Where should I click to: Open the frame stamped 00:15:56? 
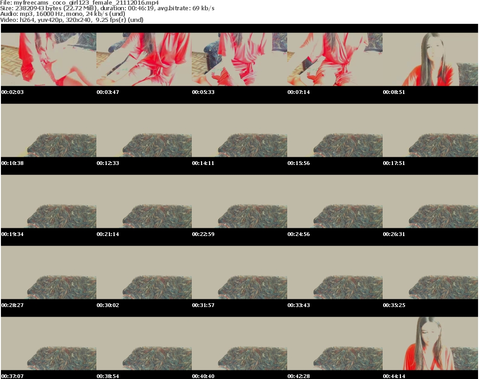click(335, 130)
